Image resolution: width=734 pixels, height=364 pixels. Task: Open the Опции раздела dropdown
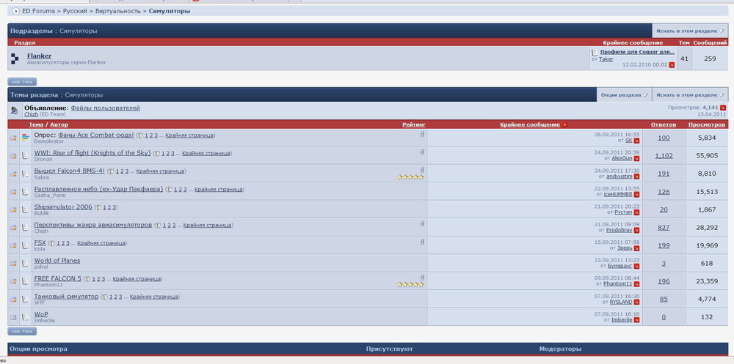click(x=623, y=95)
